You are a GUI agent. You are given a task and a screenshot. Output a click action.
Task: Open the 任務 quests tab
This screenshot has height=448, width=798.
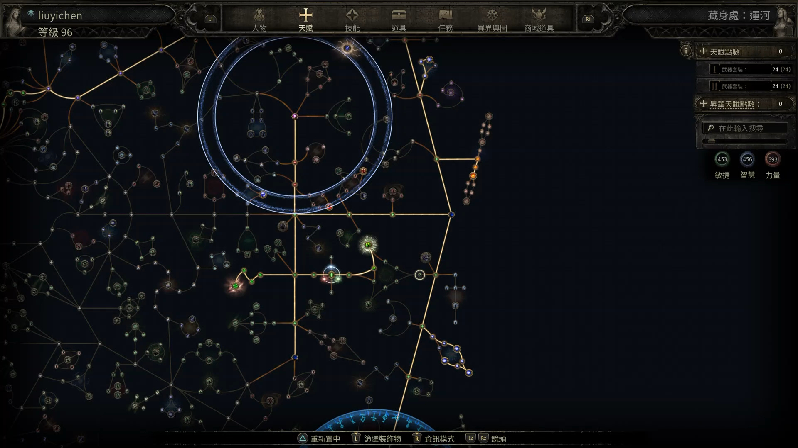(445, 20)
